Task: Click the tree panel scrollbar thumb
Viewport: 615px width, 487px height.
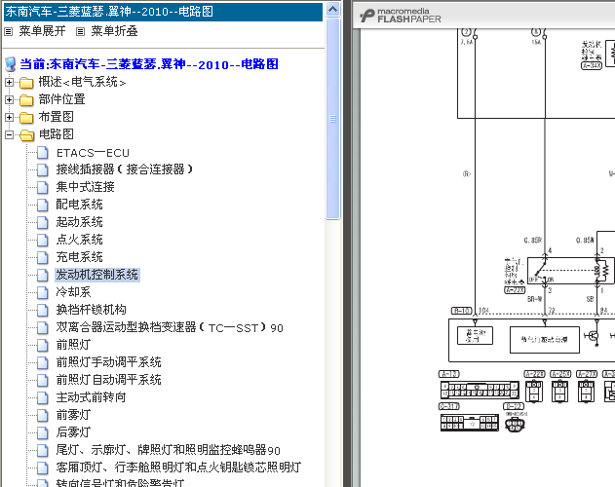Action: [x=333, y=119]
